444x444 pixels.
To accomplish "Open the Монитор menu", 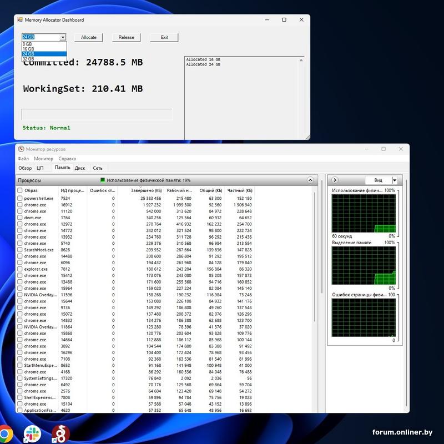I will click(44, 159).
